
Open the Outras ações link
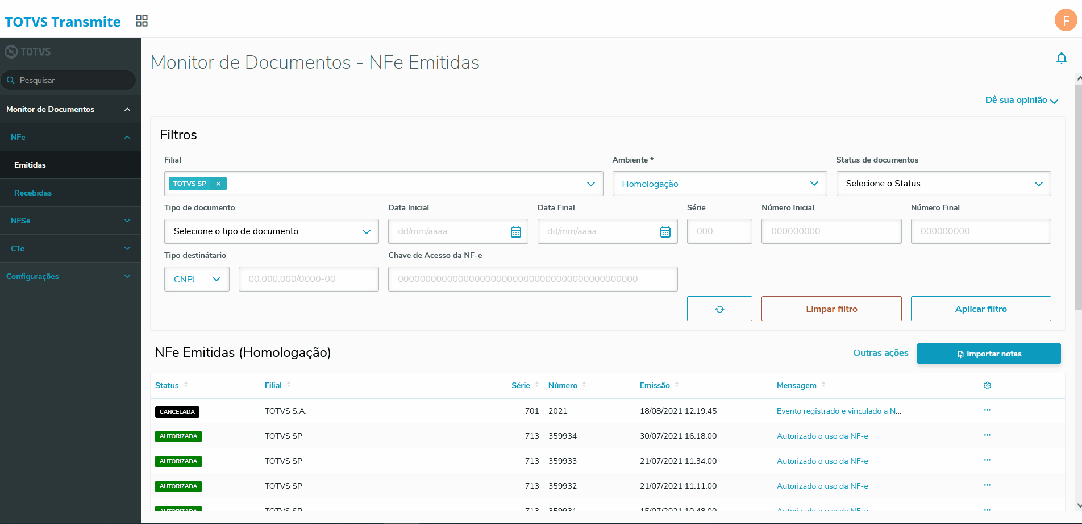(x=881, y=353)
